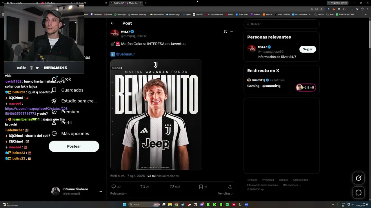The image size is (371, 208).
Task: Open the Prime Video bookmark
Action: coord(242,14)
